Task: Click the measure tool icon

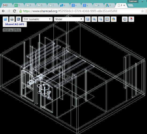Action: [x=114, y=19]
